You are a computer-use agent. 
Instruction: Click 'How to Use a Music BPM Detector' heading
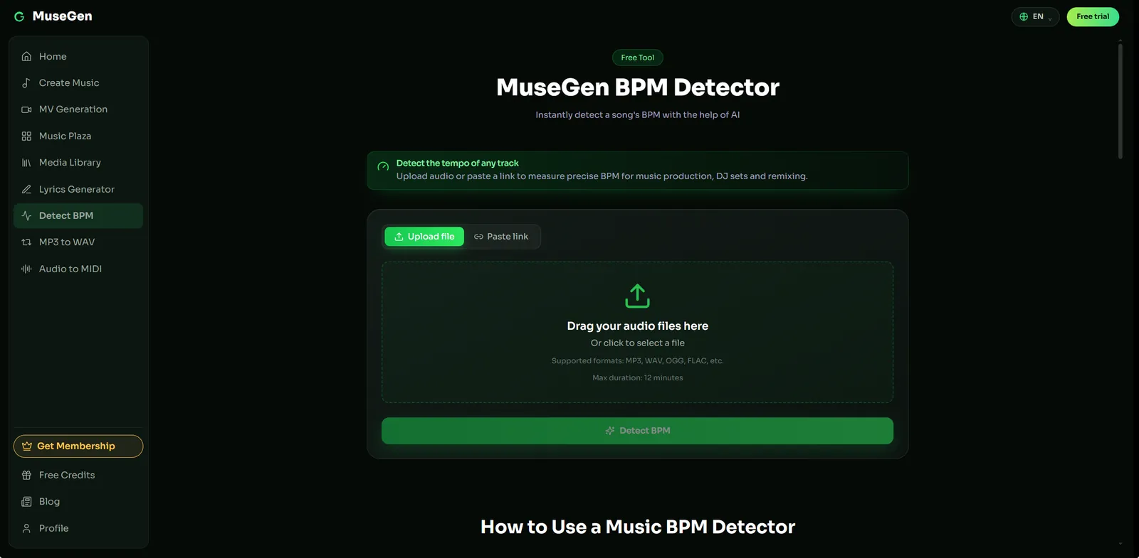[638, 527]
